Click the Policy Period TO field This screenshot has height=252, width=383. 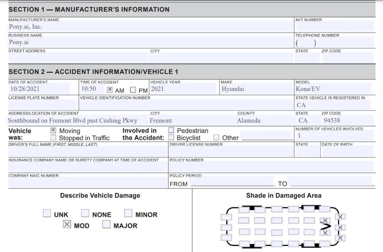(330, 181)
